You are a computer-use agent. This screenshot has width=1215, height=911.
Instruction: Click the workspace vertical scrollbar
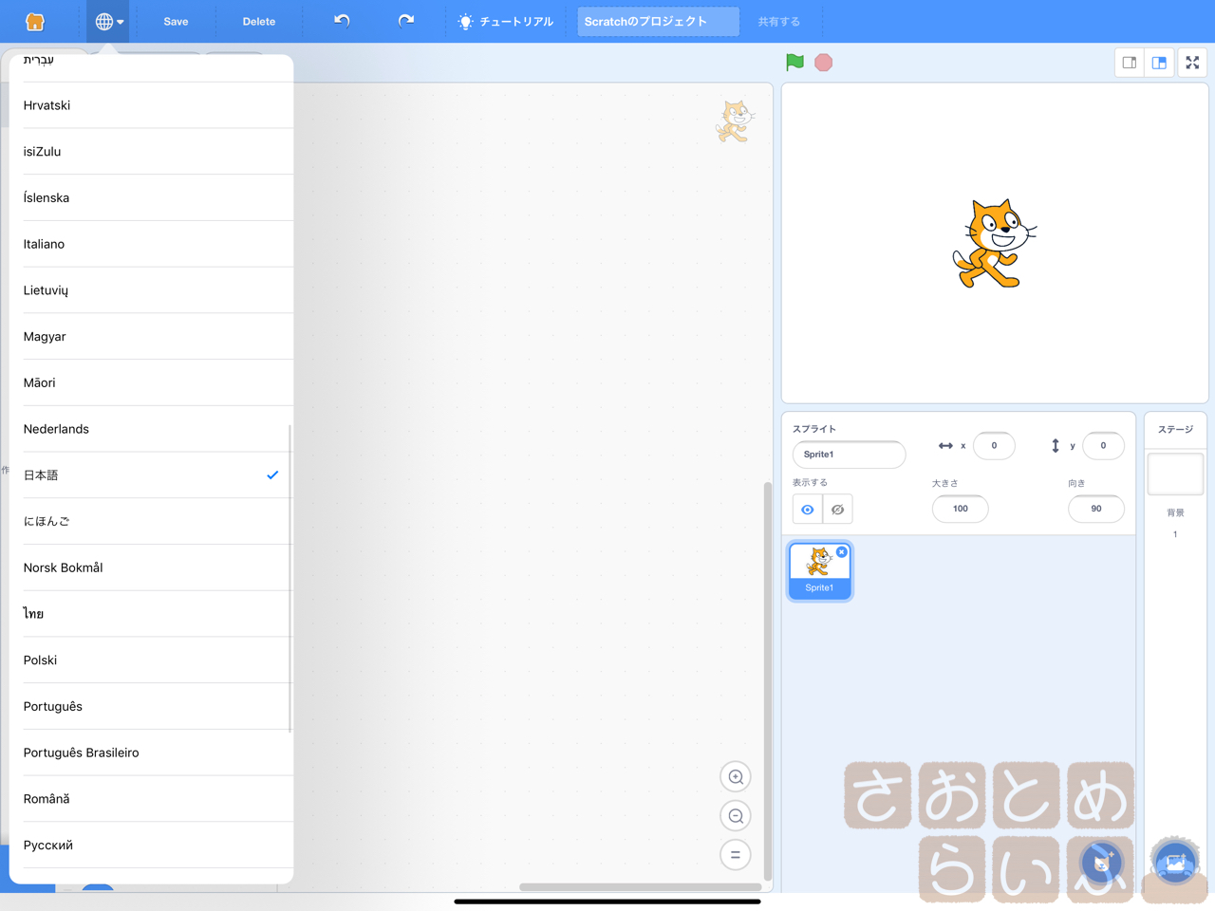[x=767, y=681]
